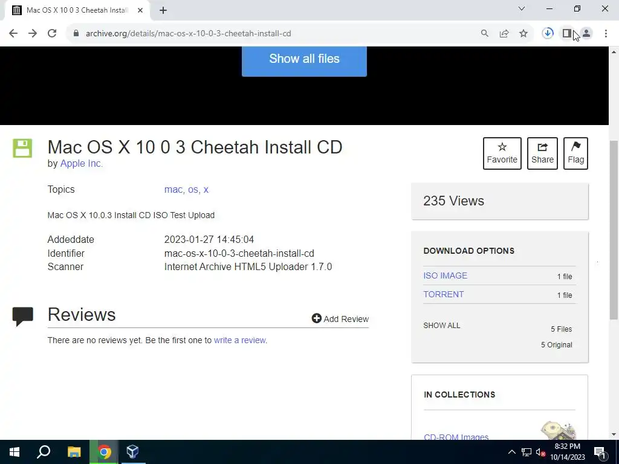Open File Explorer from the taskbar

tap(74, 452)
